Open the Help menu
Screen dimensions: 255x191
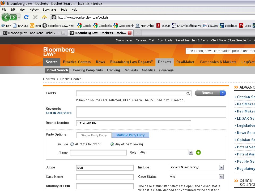click(74, 10)
